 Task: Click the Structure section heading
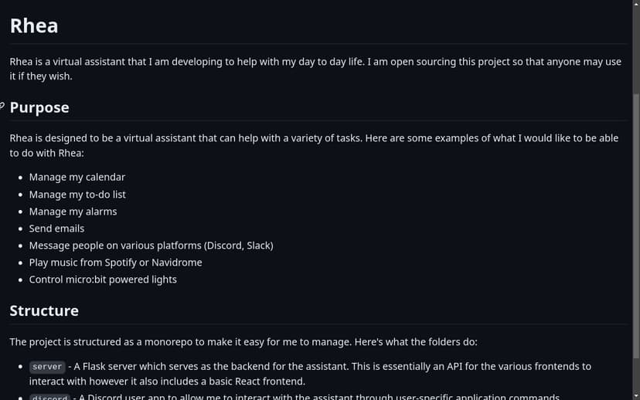44,310
